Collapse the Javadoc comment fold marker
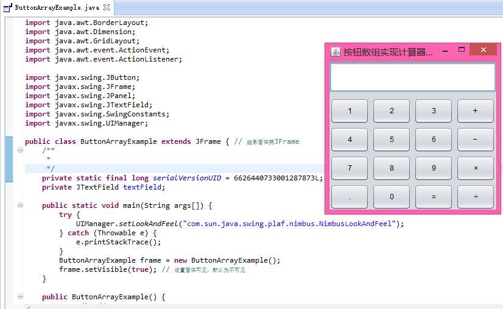This screenshot has width=503, height=309. (20, 150)
